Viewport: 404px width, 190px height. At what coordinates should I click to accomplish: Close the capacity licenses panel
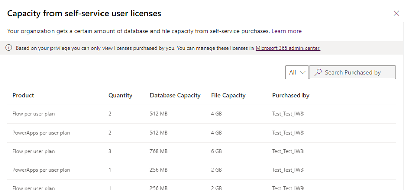396,13
